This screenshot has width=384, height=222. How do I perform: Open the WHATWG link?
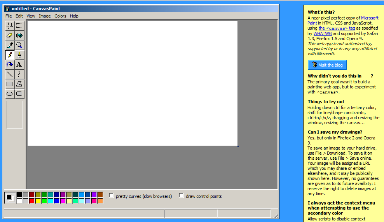click(x=323, y=33)
